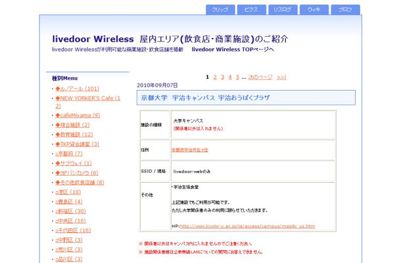Open the 京都府宇治市五ヶ庄 address link
The image size is (401, 263).
(190, 150)
